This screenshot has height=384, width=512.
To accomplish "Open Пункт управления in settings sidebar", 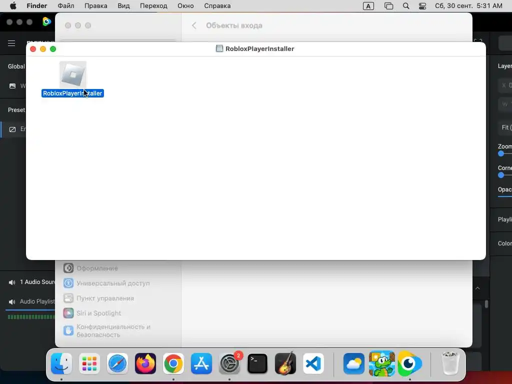I will click(x=98, y=298).
